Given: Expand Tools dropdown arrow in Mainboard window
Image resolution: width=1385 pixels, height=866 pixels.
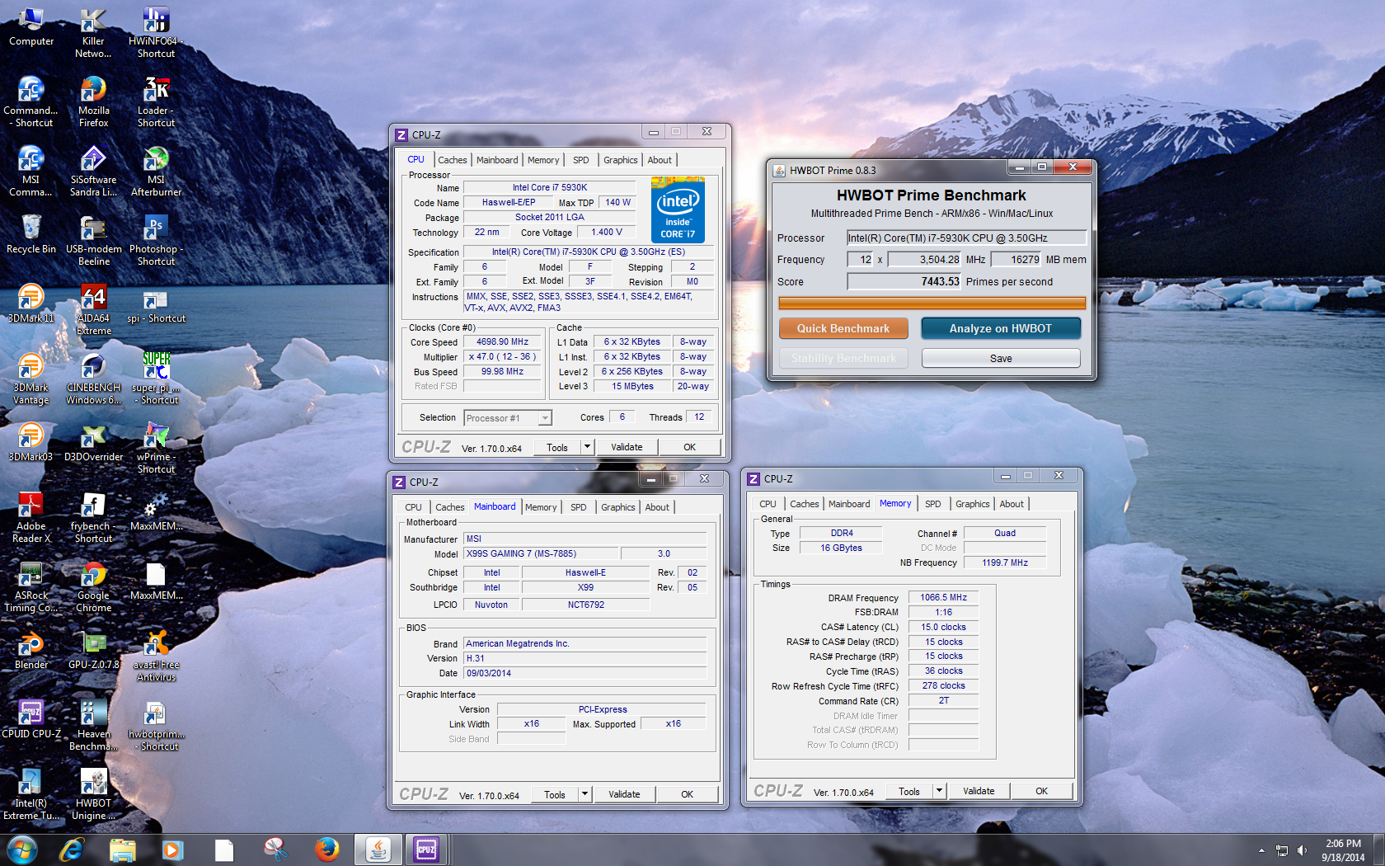Looking at the screenshot, I should pyautogui.click(x=585, y=794).
